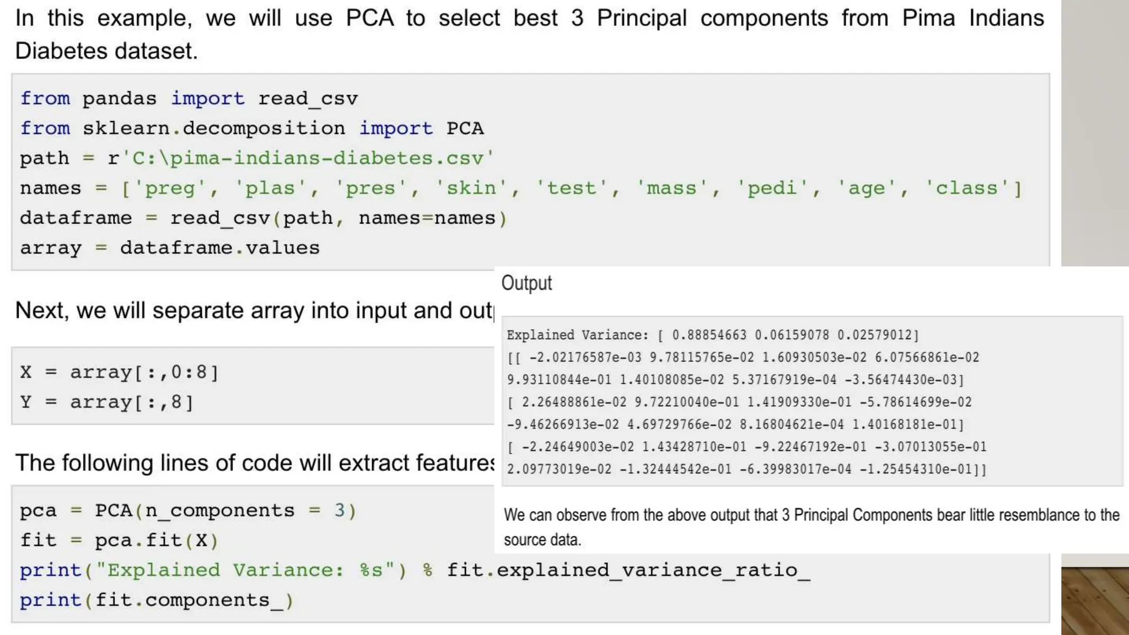Viewport: 1129px width, 635px height.
Task: Click the Pima Indians Diabetes intro paragraph
Action: click(x=529, y=34)
